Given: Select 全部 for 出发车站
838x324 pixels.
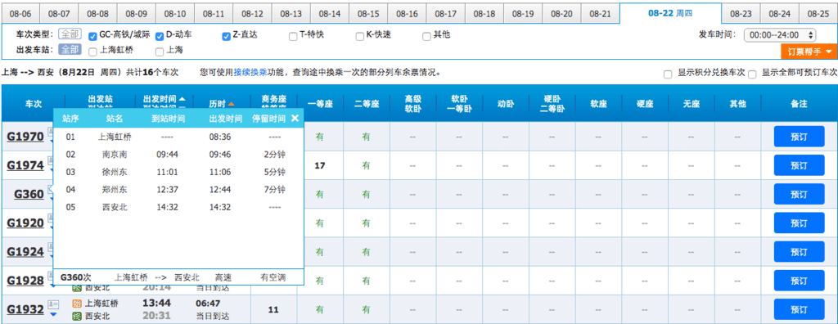Looking at the screenshot, I should [x=70, y=50].
